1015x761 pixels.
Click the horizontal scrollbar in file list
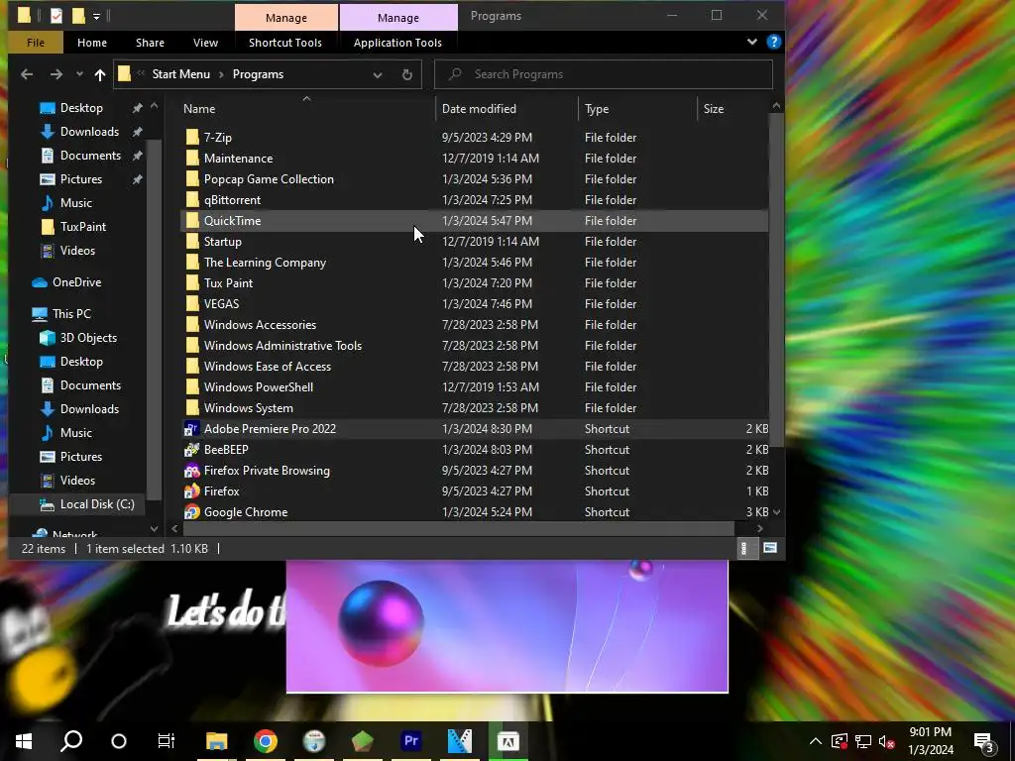click(x=459, y=529)
